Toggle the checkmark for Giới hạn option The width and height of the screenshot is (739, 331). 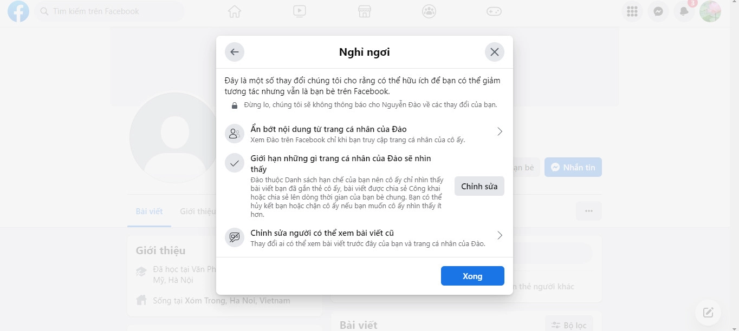pyautogui.click(x=235, y=163)
